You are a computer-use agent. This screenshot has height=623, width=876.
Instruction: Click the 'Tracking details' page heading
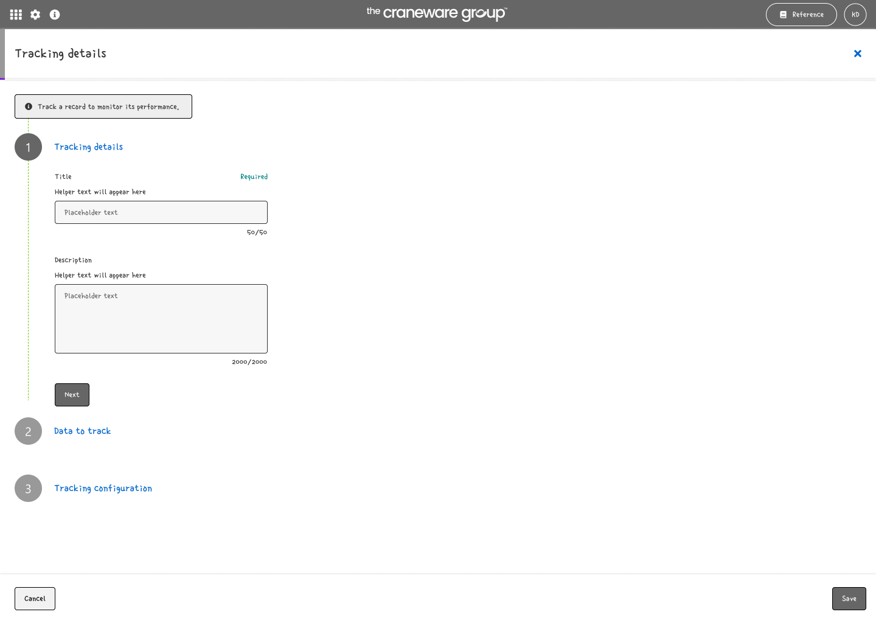tap(61, 54)
